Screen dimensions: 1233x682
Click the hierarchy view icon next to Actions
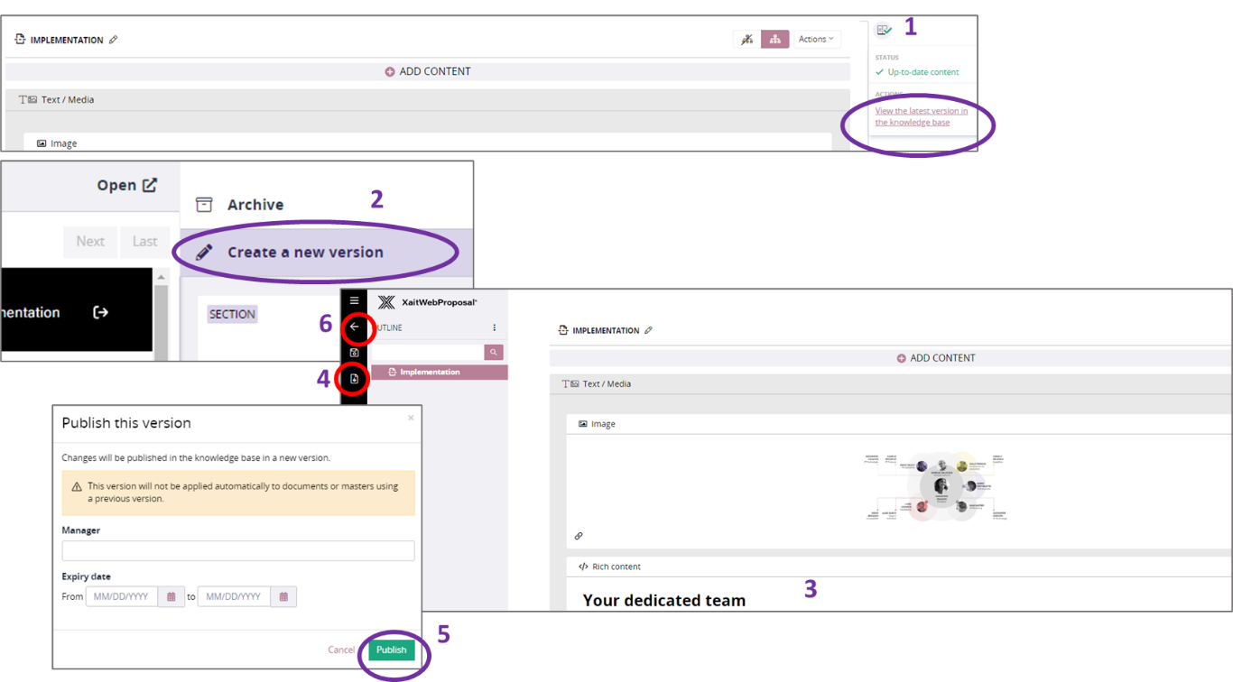point(774,39)
